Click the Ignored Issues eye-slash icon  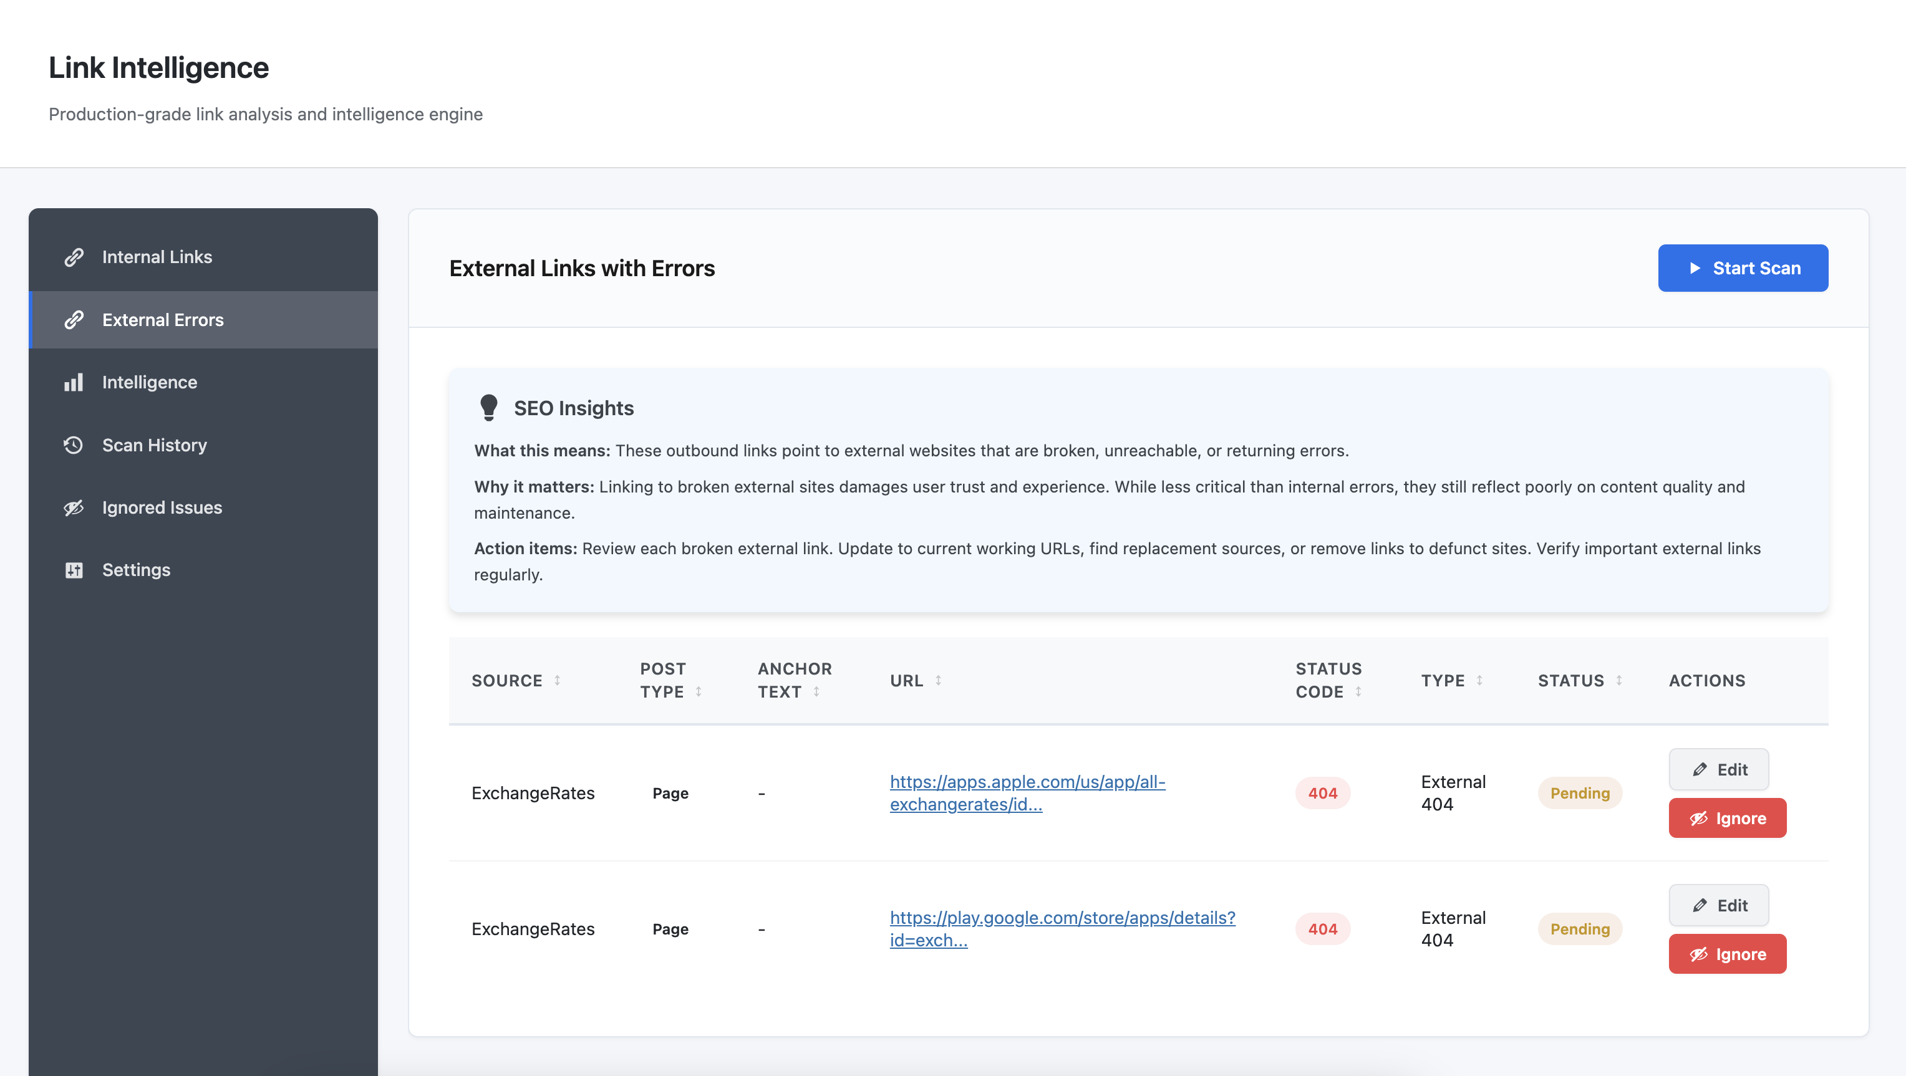pos(73,507)
